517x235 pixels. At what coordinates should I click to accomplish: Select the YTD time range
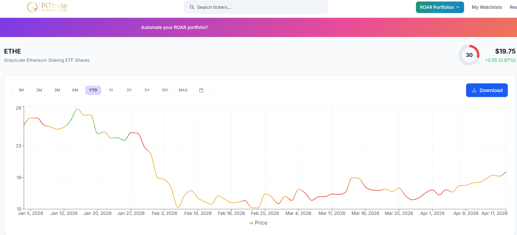pyautogui.click(x=93, y=90)
